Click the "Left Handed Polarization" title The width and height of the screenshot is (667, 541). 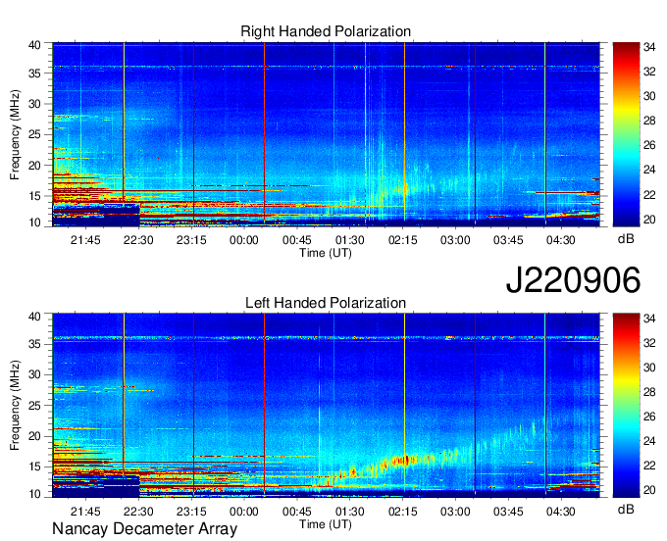[326, 303]
